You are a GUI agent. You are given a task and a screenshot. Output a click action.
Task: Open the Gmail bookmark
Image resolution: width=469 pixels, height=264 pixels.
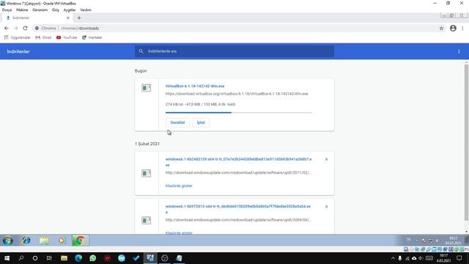[43, 37]
